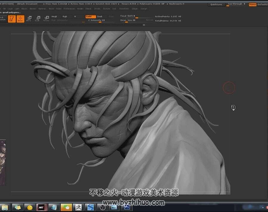Open the Movie menu

point(51,9)
